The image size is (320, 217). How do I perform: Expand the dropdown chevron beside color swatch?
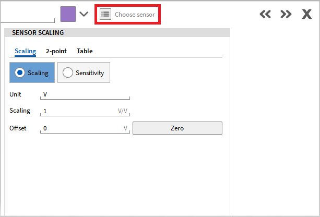(84, 14)
